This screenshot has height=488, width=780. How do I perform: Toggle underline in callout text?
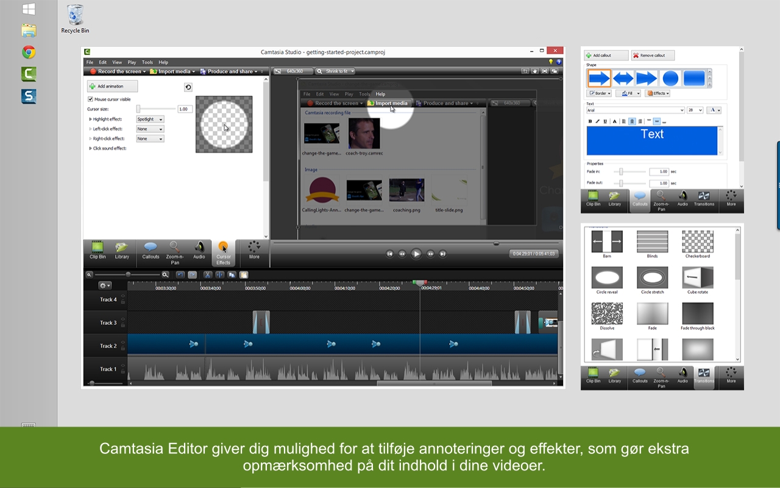point(604,121)
